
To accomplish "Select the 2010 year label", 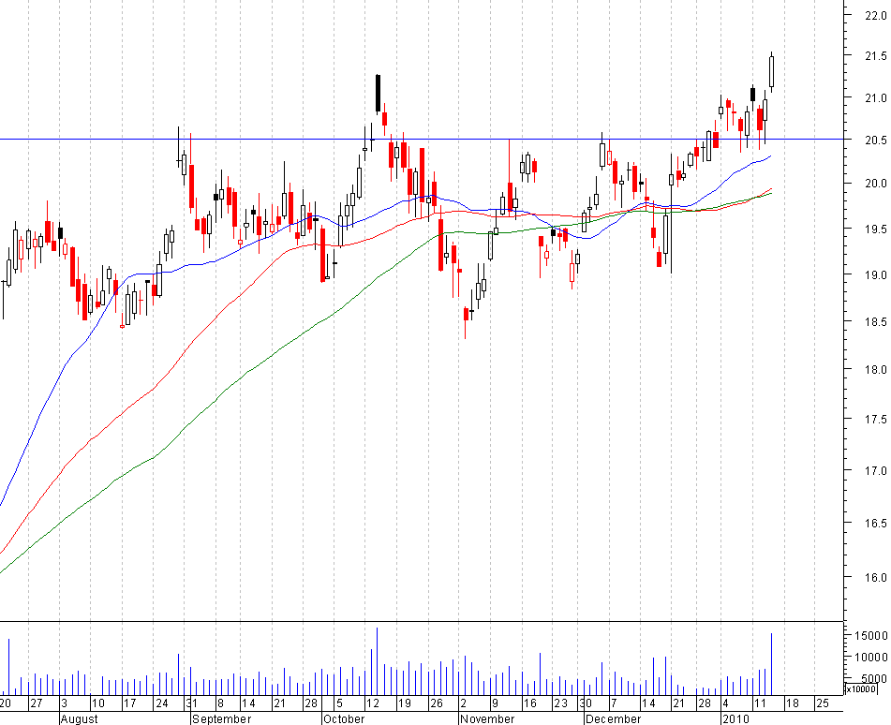I will [735, 718].
